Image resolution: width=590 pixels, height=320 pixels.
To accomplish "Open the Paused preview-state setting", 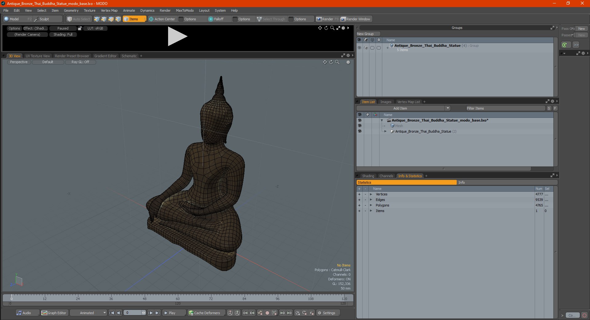I will click(x=63, y=28).
